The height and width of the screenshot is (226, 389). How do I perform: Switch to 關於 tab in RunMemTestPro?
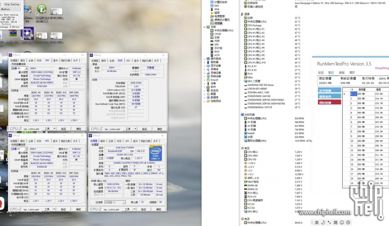tap(352, 73)
